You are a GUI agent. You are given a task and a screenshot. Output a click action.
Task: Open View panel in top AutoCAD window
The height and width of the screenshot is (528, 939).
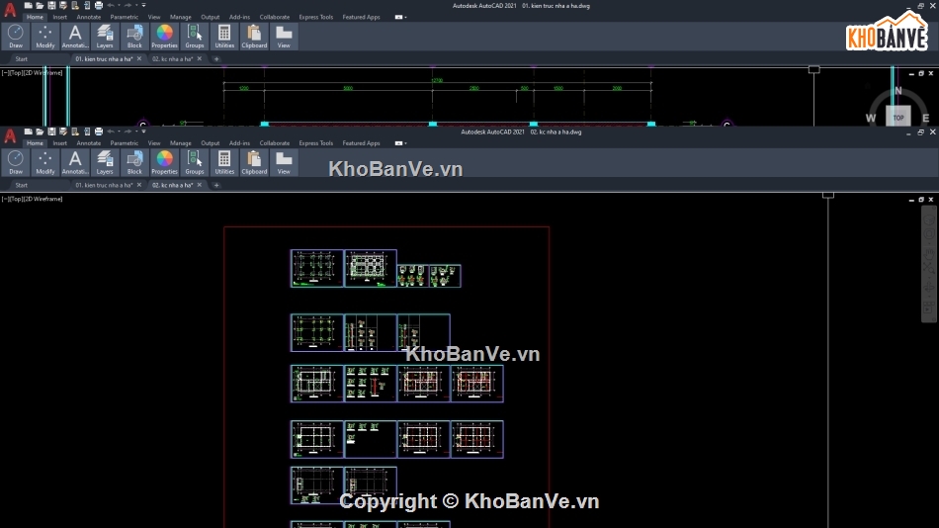[x=284, y=37]
